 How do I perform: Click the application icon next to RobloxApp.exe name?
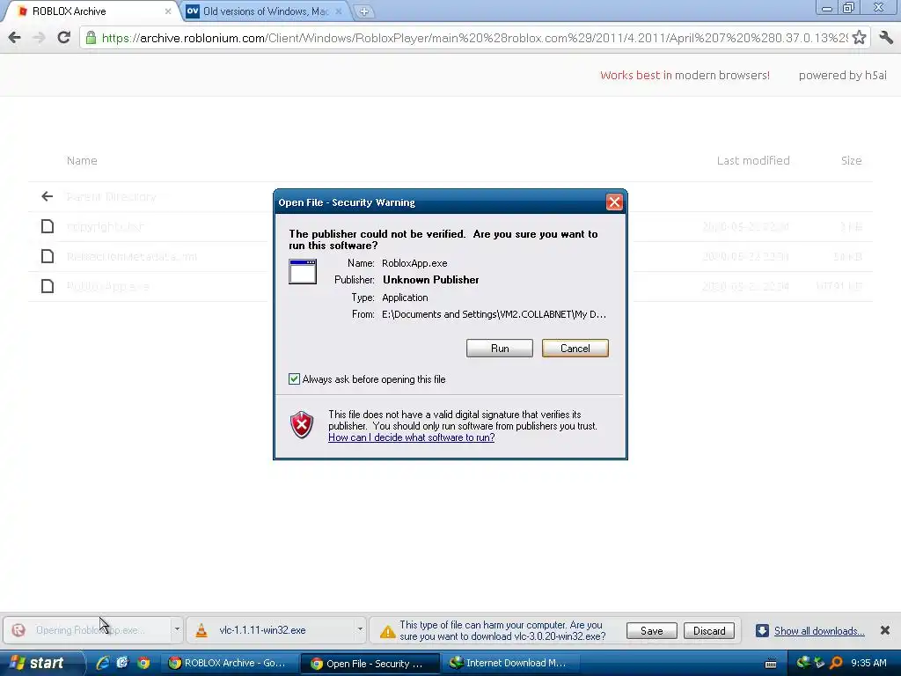[303, 271]
